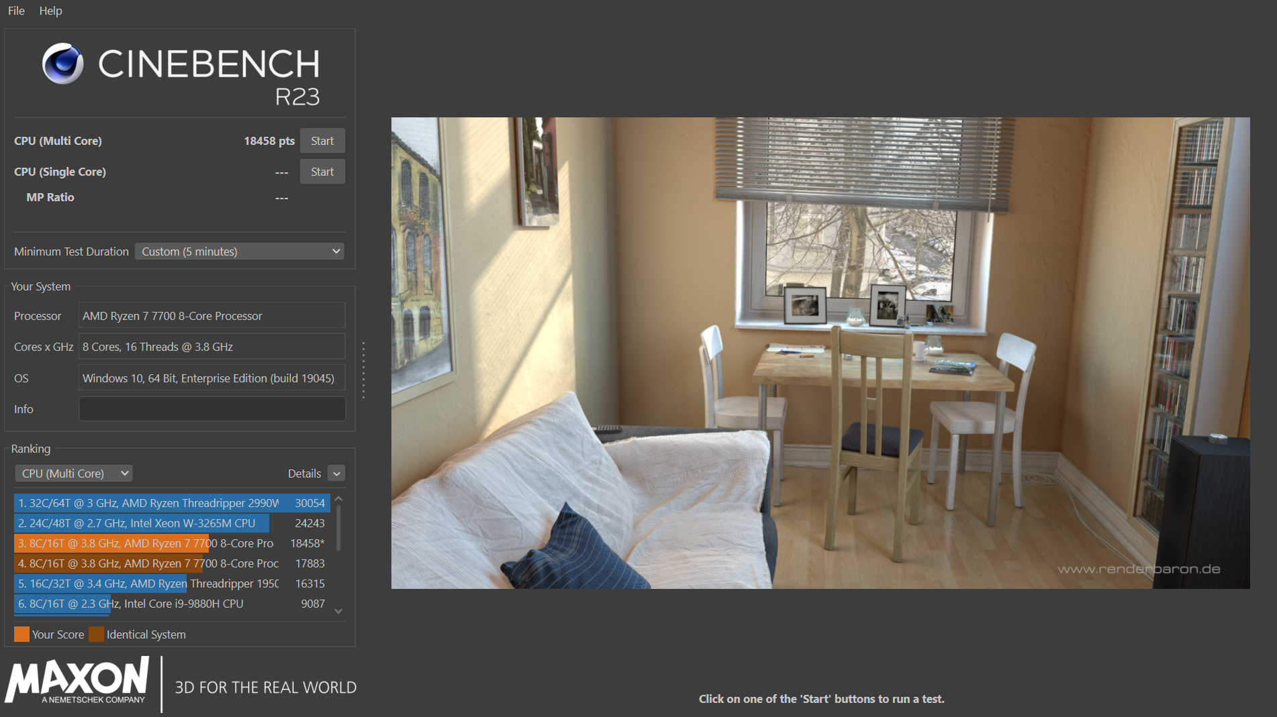Click the ranking list scroll down arrow
The width and height of the screenshot is (1277, 717).
coord(338,611)
